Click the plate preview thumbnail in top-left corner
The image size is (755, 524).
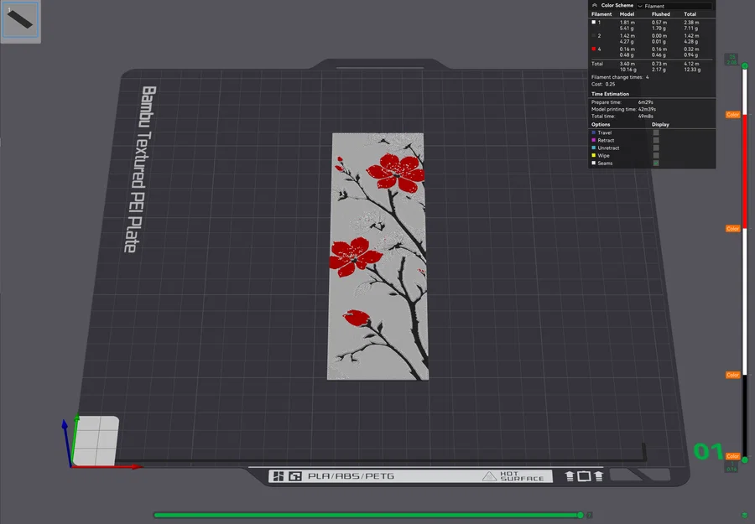(x=21, y=21)
